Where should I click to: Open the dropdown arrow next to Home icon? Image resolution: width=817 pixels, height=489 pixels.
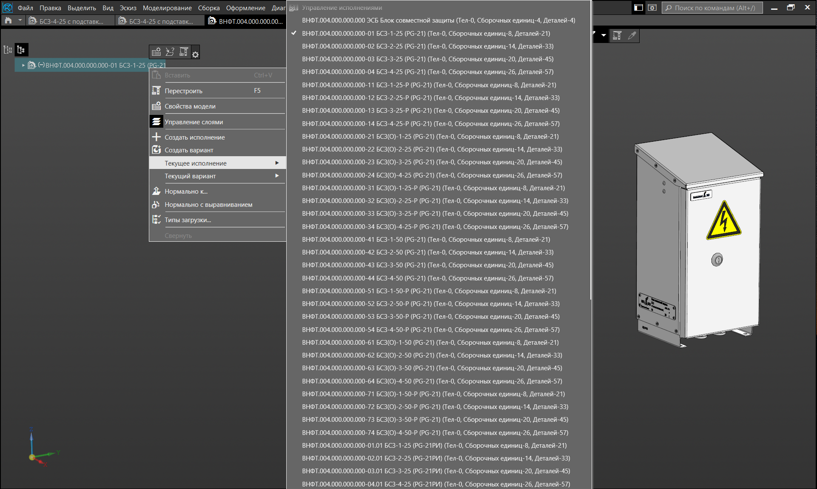pos(20,20)
